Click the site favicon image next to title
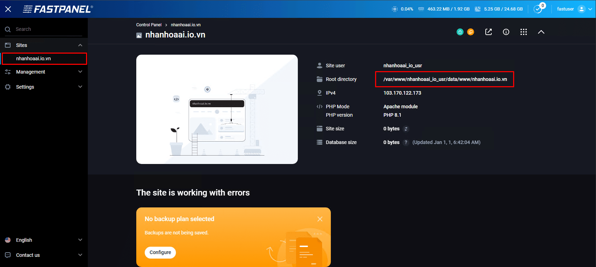The height and width of the screenshot is (267, 596). pos(139,35)
